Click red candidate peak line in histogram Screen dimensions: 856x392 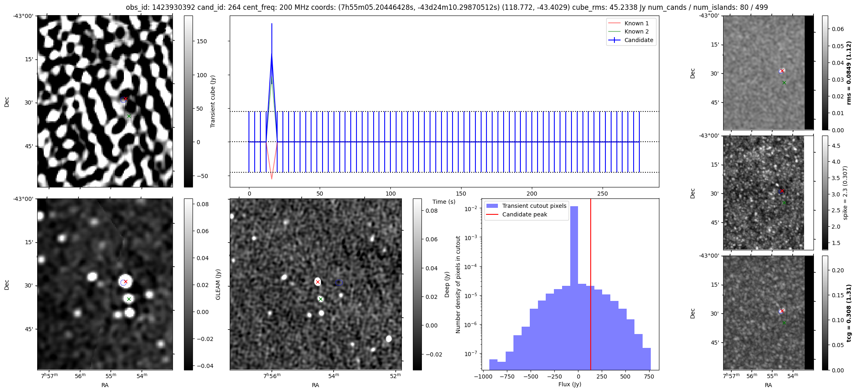point(591,286)
